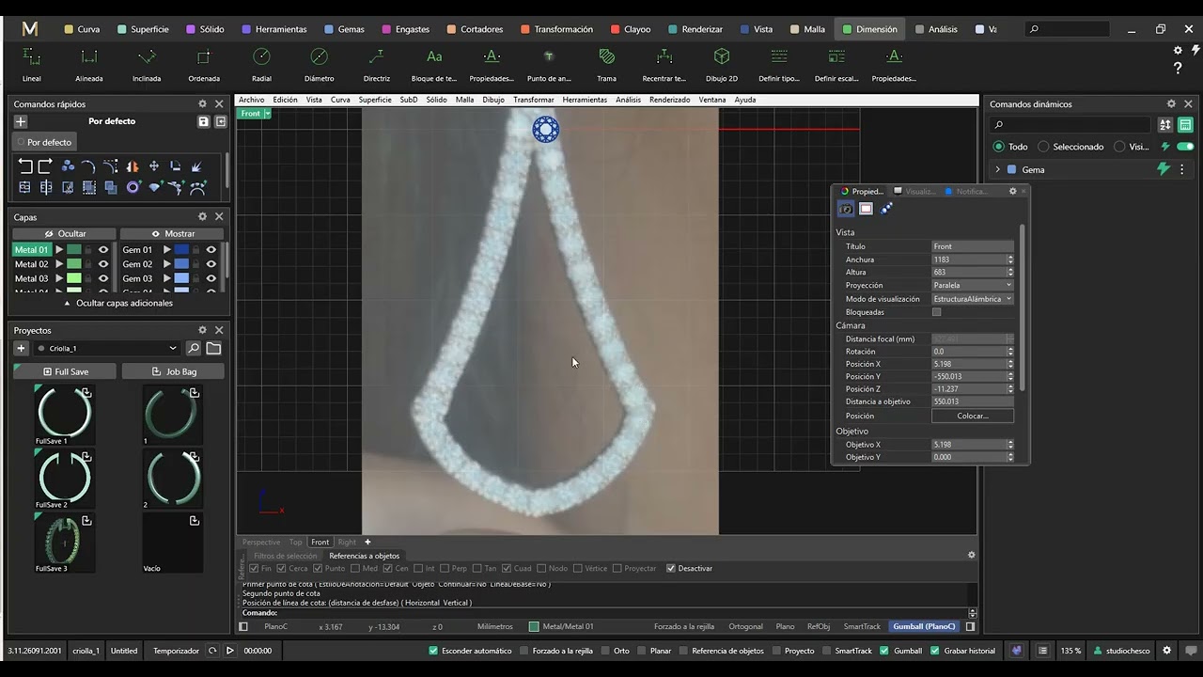Screen dimensions: 1203x677
Task: Click the Dibujo 2D tool
Action: 721,64
